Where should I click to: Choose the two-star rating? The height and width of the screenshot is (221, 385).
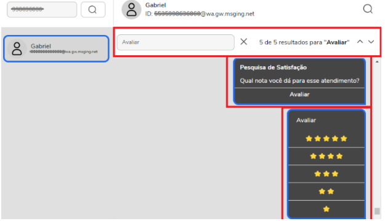coord(326,192)
